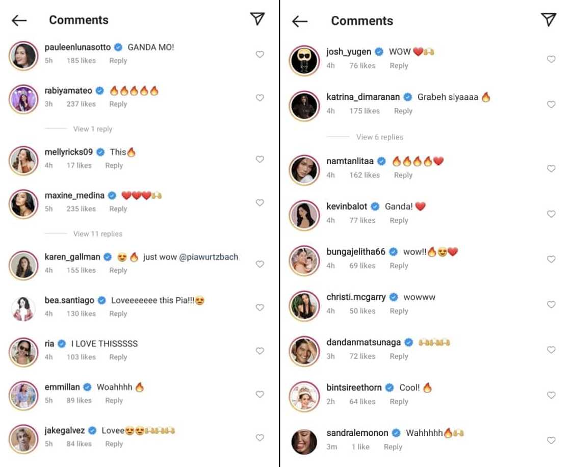Expand View 1 reply under rabiyamateo
Image resolution: width=571 pixels, height=467 pixels.
tap(93, 129)
